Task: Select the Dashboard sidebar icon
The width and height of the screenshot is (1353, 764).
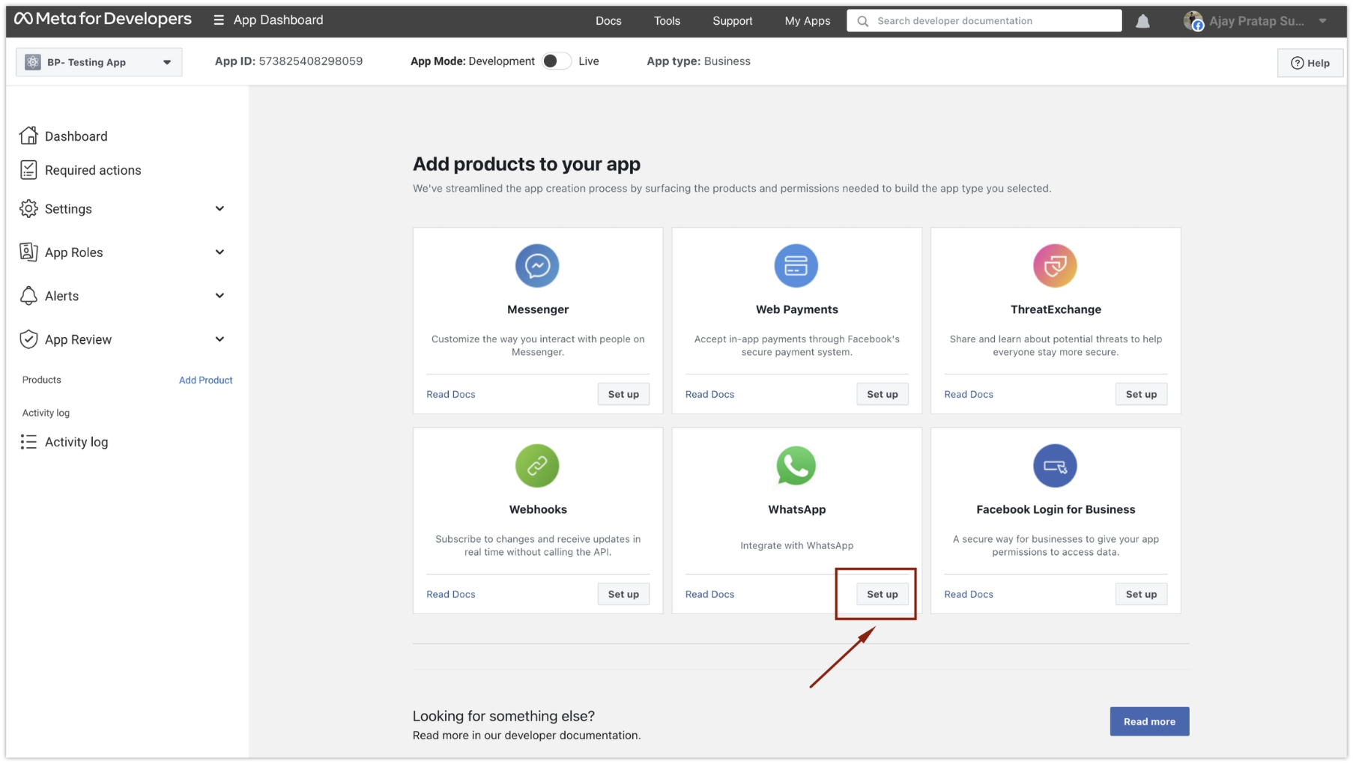Action: pyautogui.click(x=28, y=136)
